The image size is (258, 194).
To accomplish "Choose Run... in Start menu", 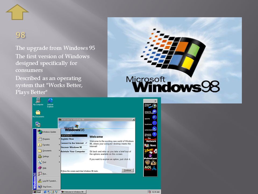I will coord(49,174).
